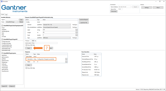
Task: Click the Disconnect button
Action: coord(114,11)
